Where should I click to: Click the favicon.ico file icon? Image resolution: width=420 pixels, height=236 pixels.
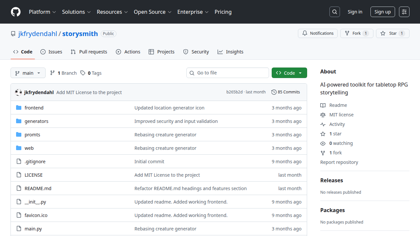click(x=19, y=215)
